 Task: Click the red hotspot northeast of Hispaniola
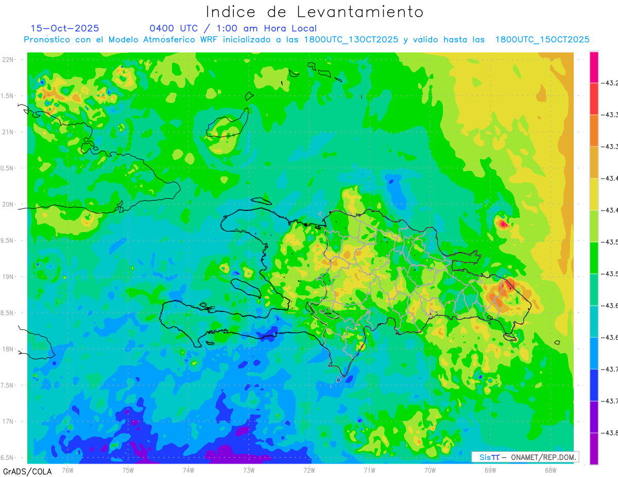tap(503, 224)
